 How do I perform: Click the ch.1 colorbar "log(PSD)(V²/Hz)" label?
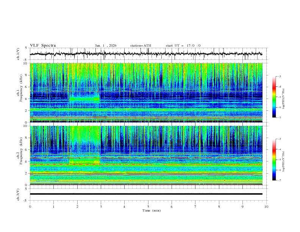pyautogui.click(x=284, y=99)
